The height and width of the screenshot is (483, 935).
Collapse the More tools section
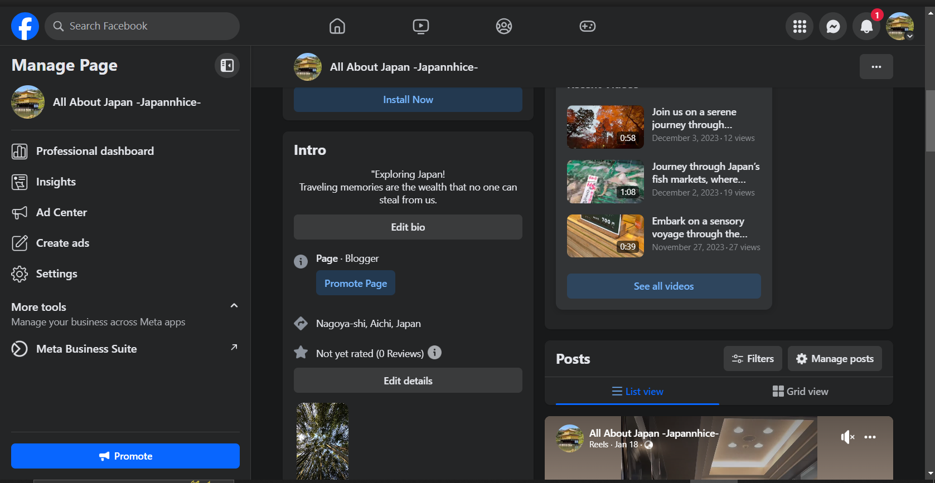pos(234,306)
